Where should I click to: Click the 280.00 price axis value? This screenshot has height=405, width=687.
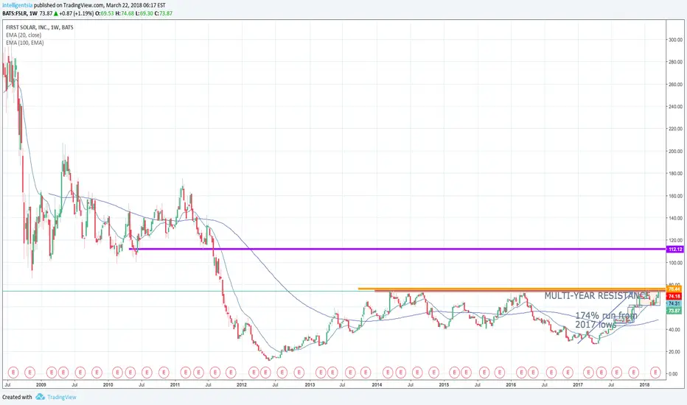click(675, 62)
